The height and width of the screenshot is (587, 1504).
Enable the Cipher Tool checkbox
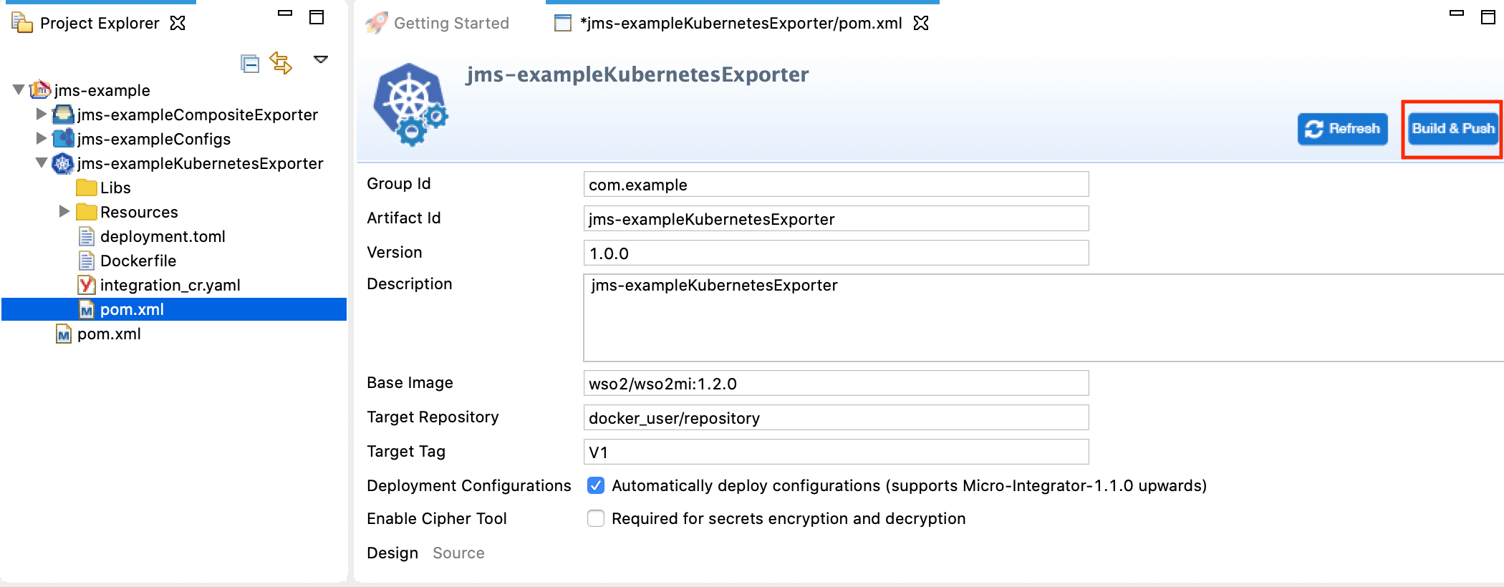[x=596, y=518]
